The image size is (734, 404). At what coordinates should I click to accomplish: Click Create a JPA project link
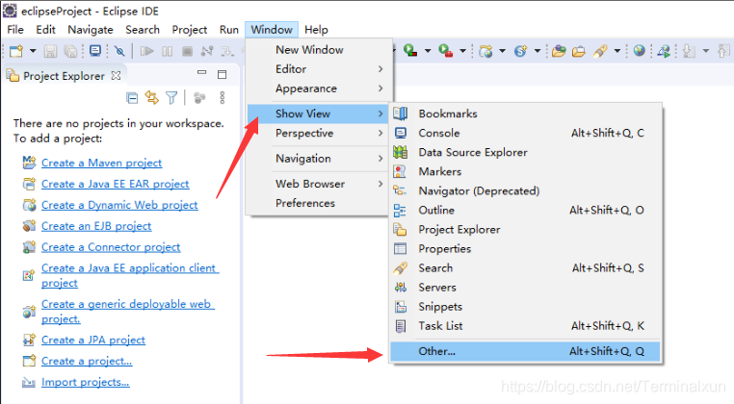click(x=93, y=340)
